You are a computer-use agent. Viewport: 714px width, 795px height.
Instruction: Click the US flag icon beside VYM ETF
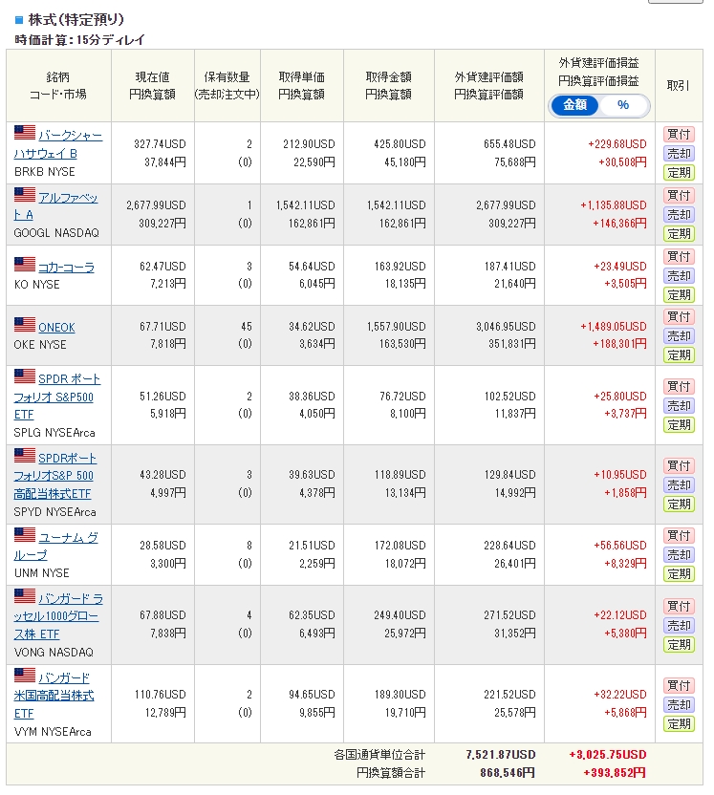25,676
